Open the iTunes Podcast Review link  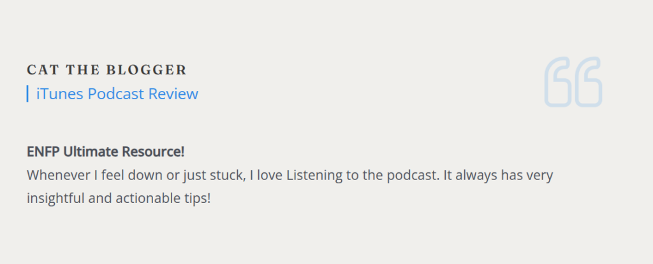(x=117, y=94)
